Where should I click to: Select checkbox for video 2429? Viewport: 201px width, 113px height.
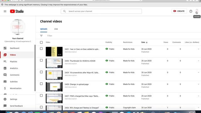(41, 72)
